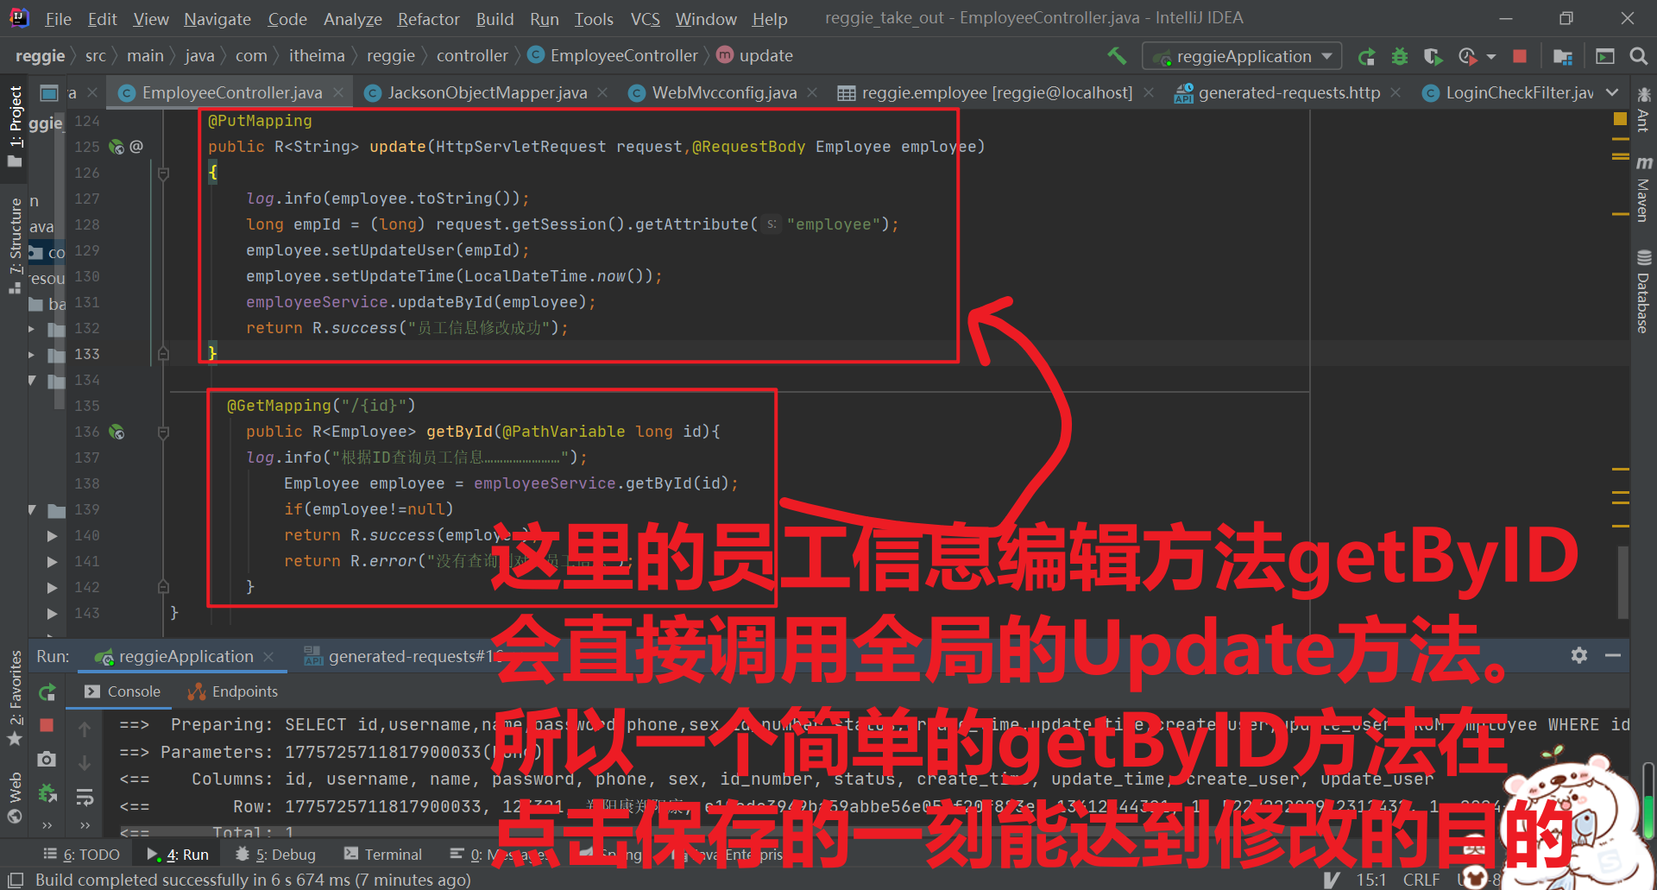Viewport: 1657px width, 890px height.
Task: Expand the project tree node beside line 140
Action: (x=52, y=536)
